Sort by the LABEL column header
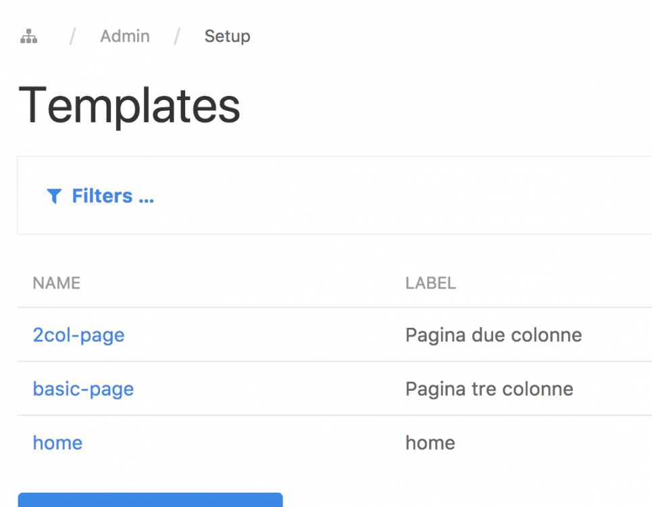Screen dimensions: 652x507 click(x=430, y=283)
